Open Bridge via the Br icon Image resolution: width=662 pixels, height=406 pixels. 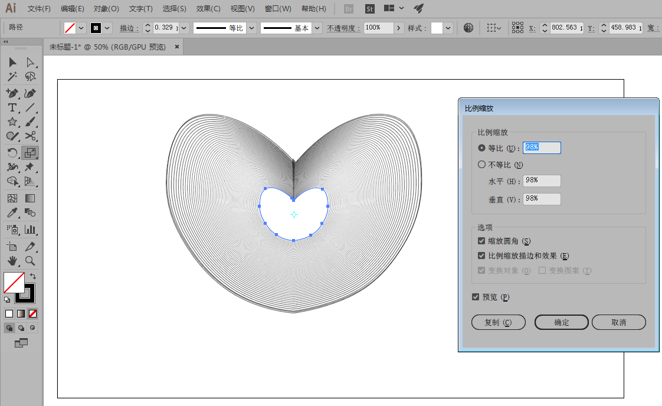pos(348,9)
